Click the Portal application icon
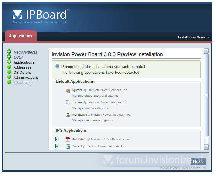Screen dimensions: 216x176 click(68, 146)
